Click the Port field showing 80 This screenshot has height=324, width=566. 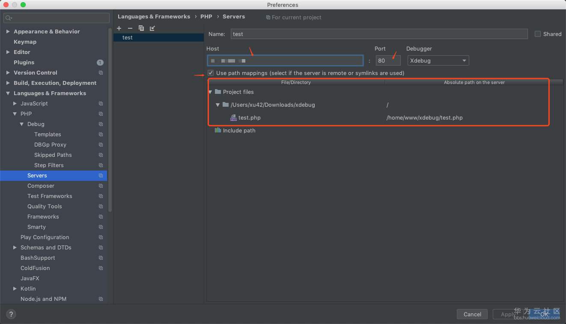point(388,60)
